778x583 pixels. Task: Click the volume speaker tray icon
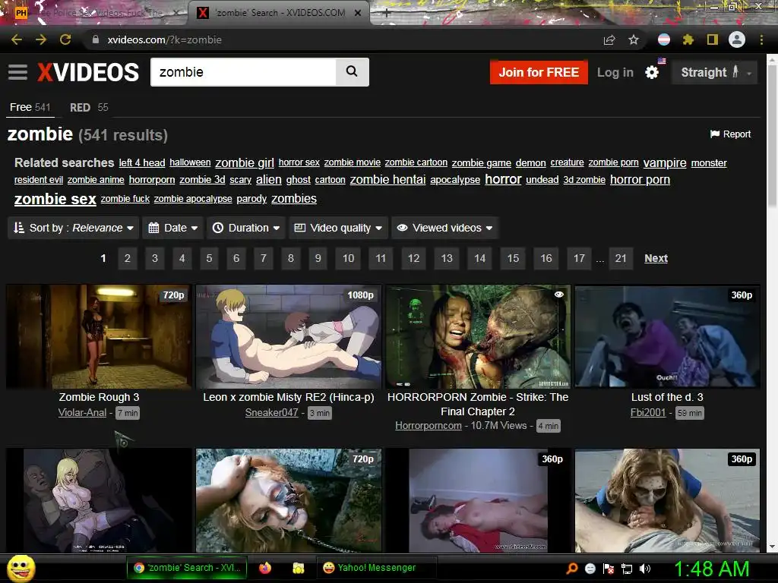(x=645, y=569)
